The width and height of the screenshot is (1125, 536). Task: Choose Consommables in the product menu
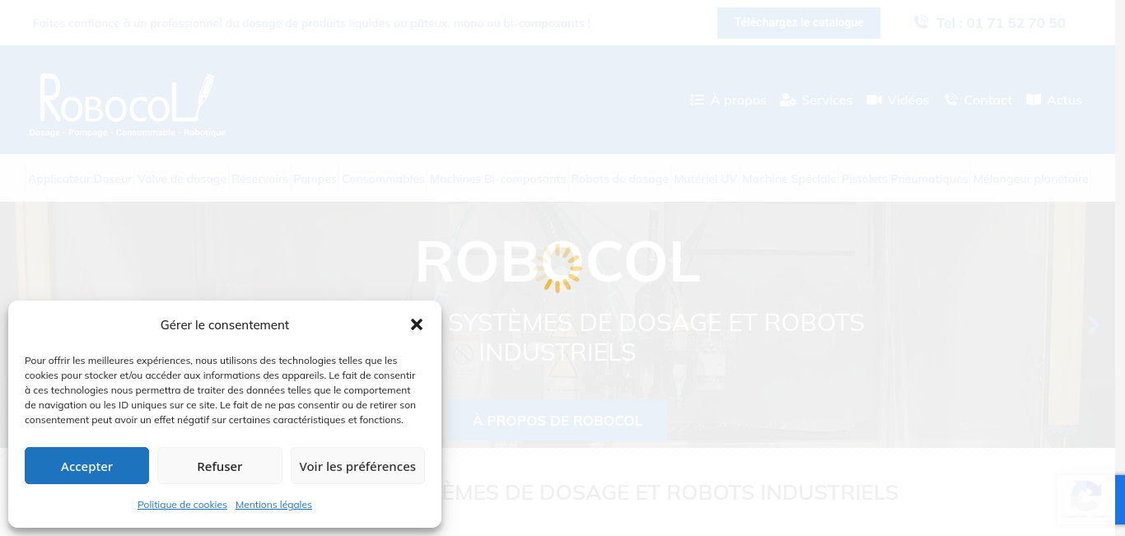383,179
